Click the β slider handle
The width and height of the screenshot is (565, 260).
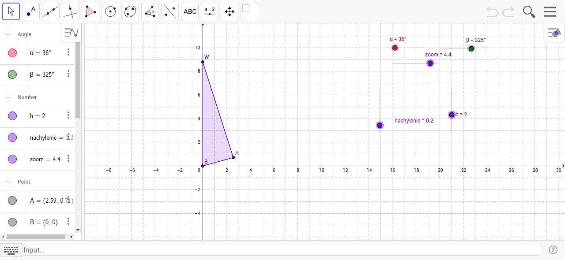471,48
